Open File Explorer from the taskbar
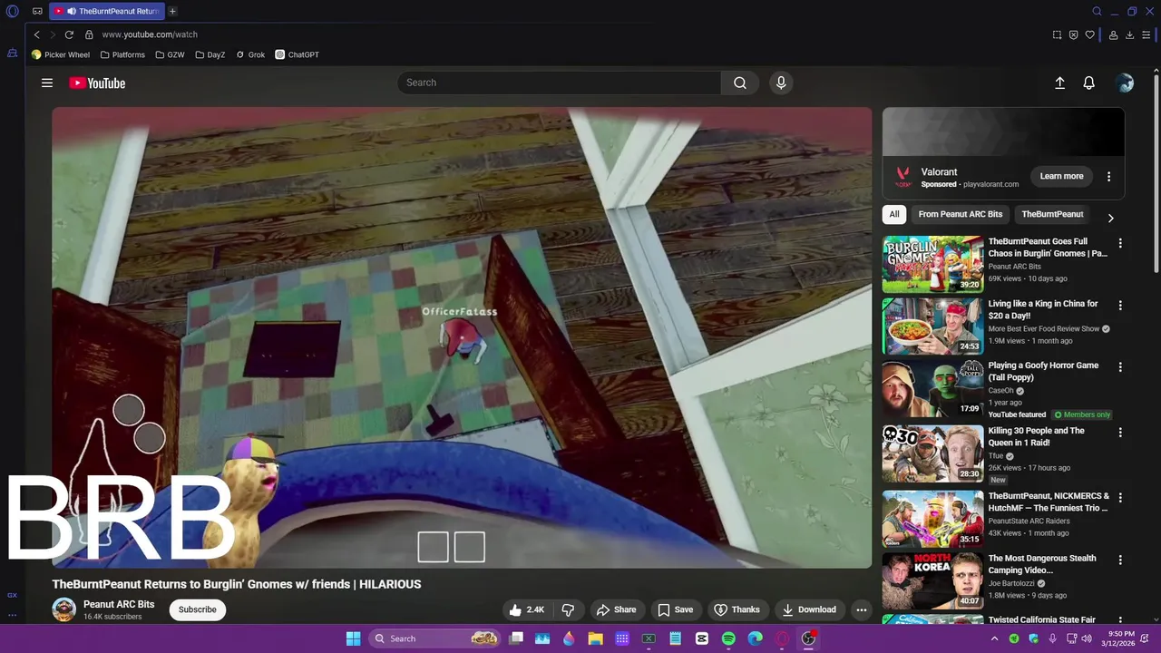The width and height of the screenshot is (1161, 653). (596, 638)
